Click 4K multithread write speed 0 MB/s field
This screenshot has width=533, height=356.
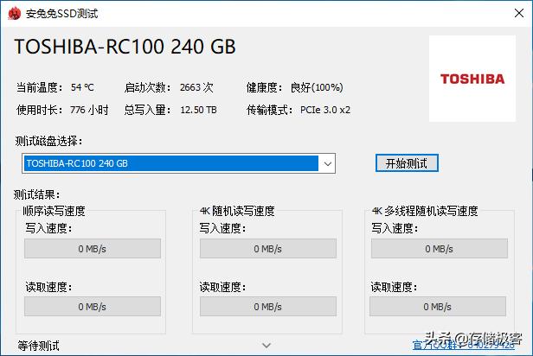click(440, 249)
